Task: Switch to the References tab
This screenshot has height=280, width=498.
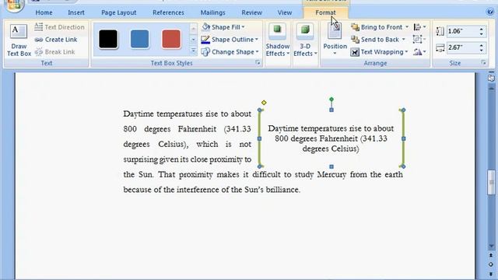Action: (x=168, y=12)
